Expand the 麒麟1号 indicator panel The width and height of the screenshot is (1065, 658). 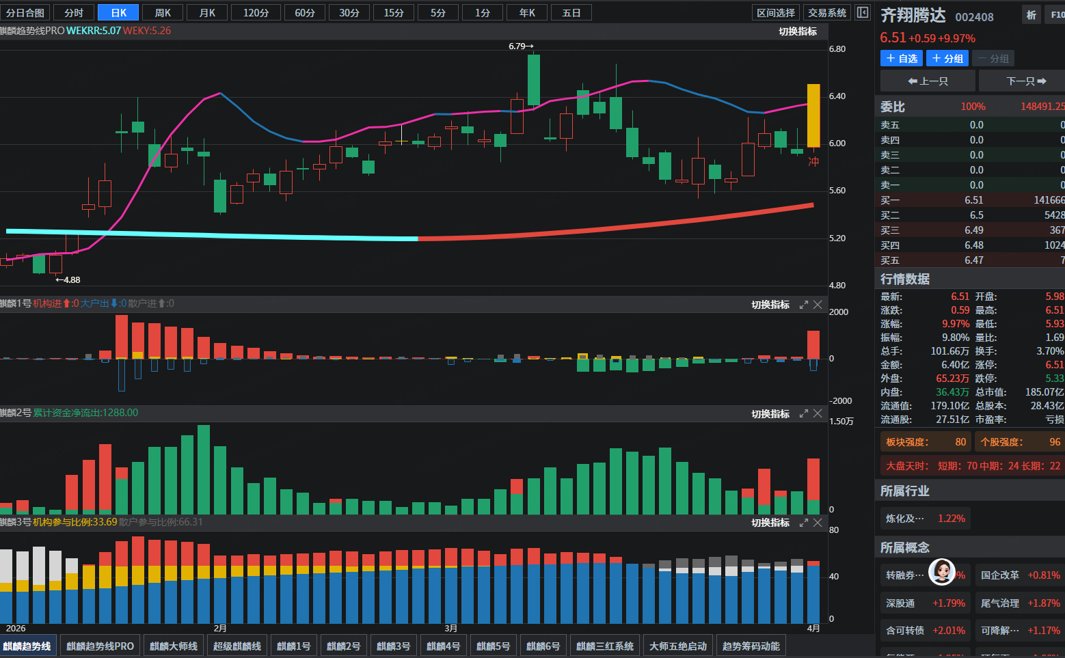(x=804, y=305)
